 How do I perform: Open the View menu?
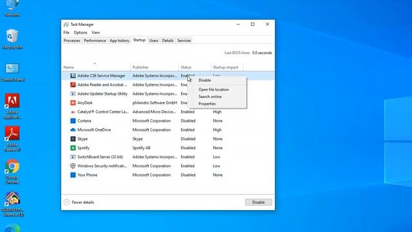(96, 33)
